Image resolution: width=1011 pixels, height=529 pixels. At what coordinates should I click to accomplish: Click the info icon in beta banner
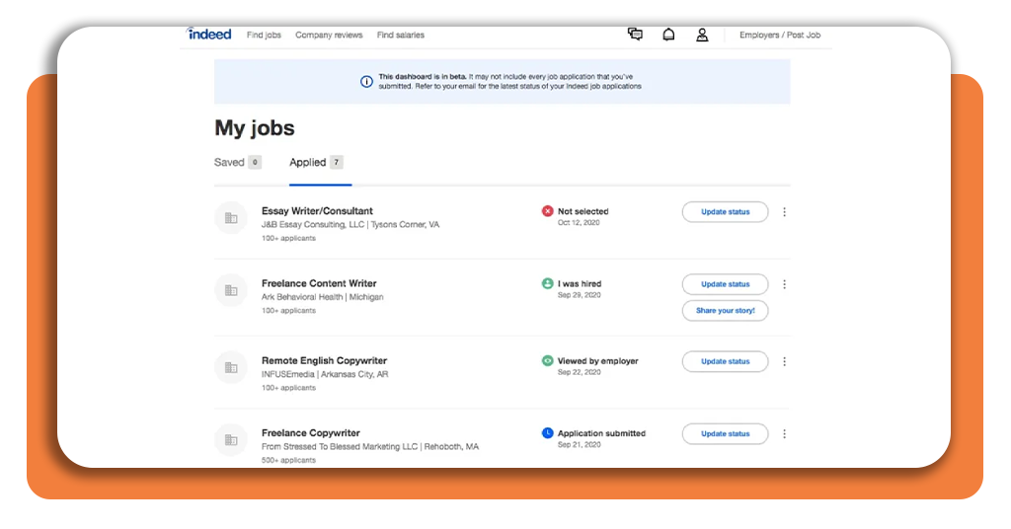pyautogui.click(x=366, y=81)
